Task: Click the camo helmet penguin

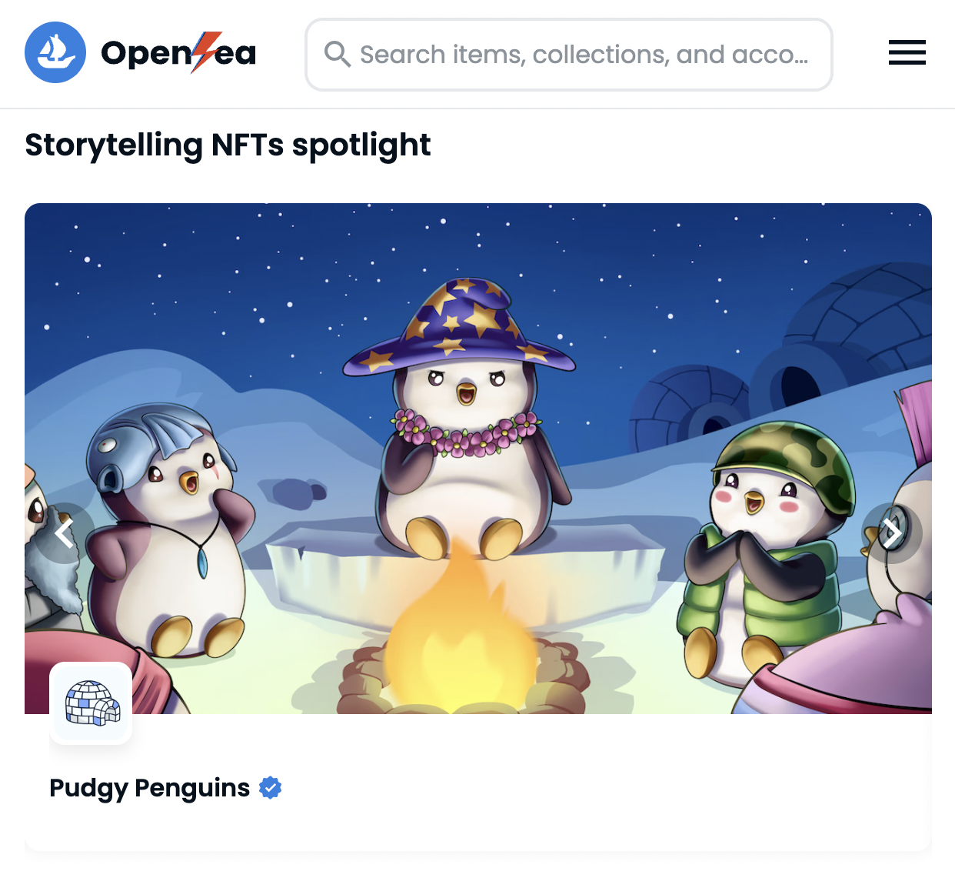Action: click(x=769, y=539)
